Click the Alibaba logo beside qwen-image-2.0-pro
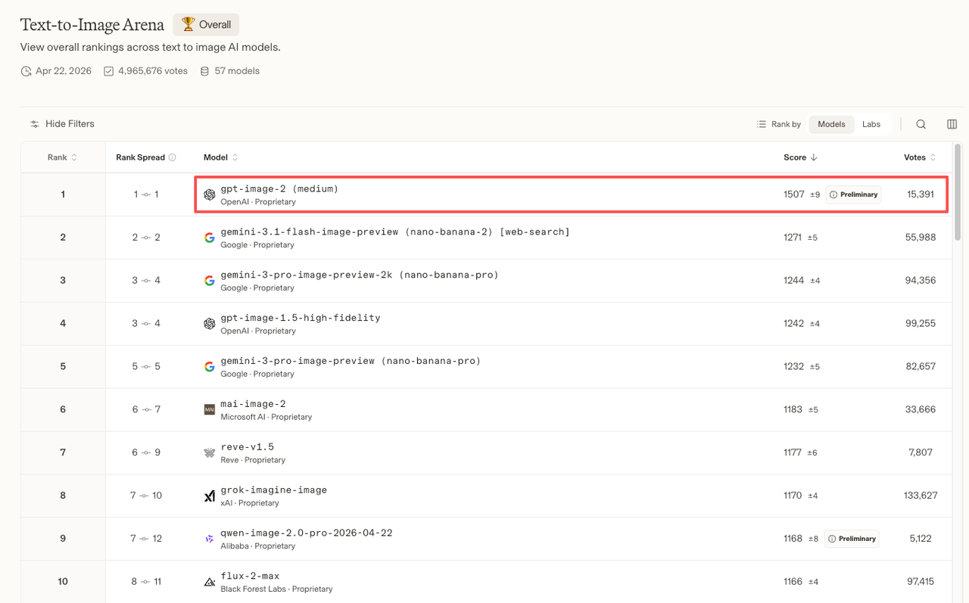 (210, 539)
